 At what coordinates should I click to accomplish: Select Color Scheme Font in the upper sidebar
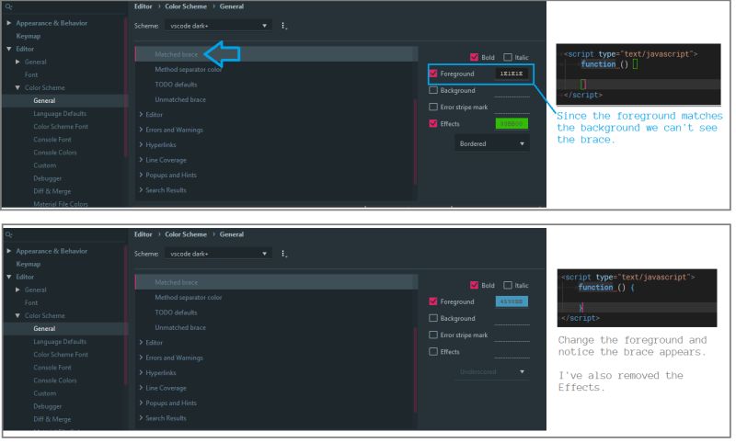pyautogui.click(x=61, y=127)
